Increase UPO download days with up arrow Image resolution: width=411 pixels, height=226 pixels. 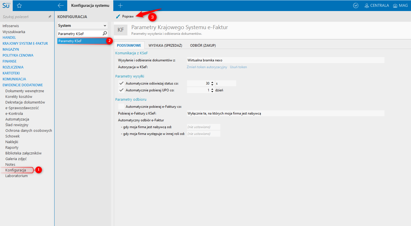tap(212, 89)
